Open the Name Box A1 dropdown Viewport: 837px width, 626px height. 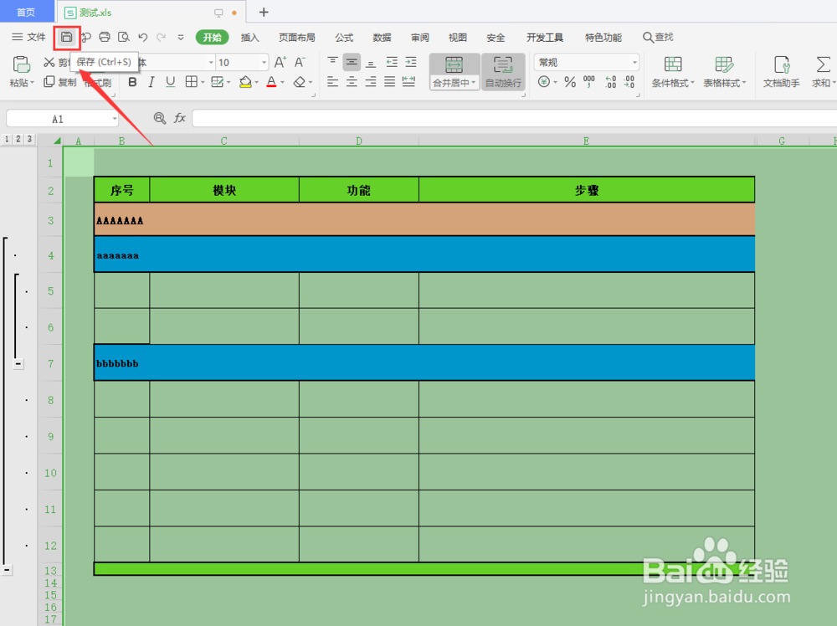click(x=115, y=119)
